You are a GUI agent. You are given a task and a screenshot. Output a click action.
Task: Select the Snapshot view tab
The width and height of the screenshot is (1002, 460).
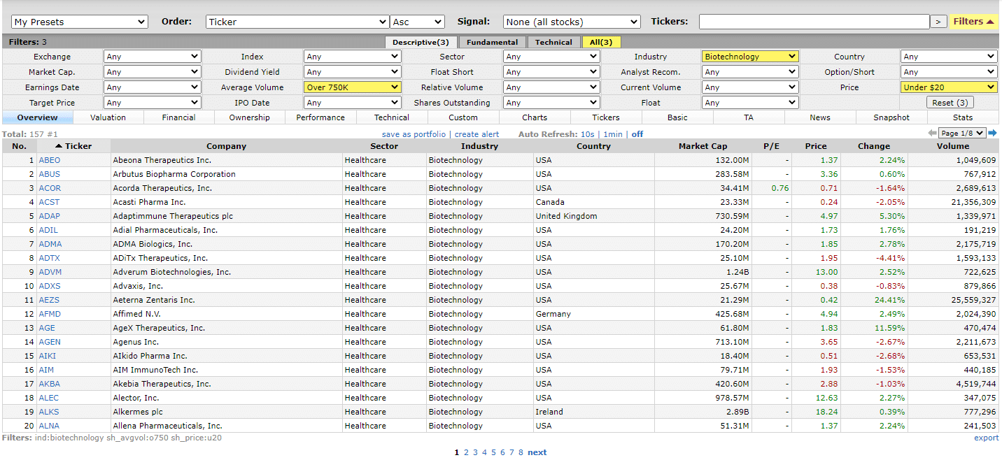[x=891, y=117]
